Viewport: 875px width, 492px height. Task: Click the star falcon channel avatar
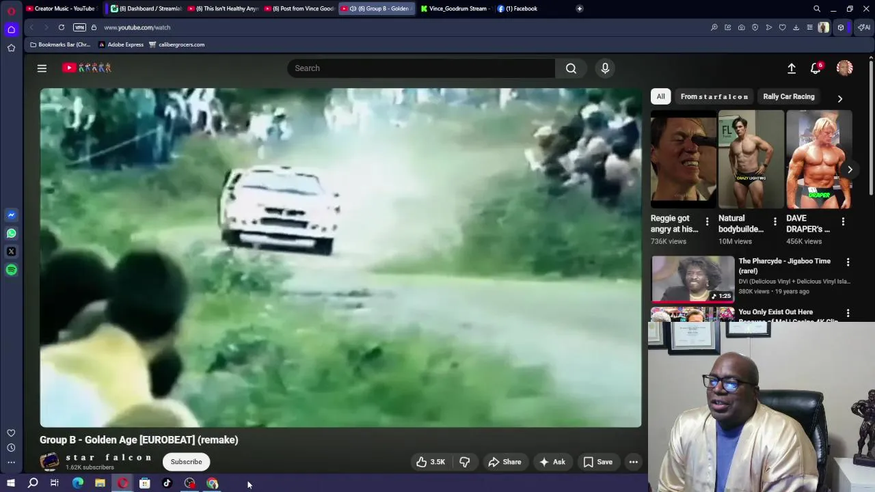click(x=49, y=462)
